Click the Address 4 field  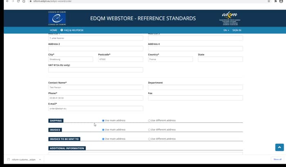[x=195, y=49]
